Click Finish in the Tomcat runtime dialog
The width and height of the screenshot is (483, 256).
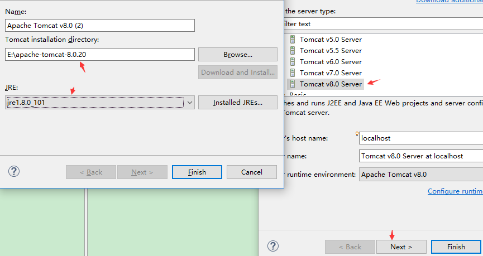[x=197, y=172]
